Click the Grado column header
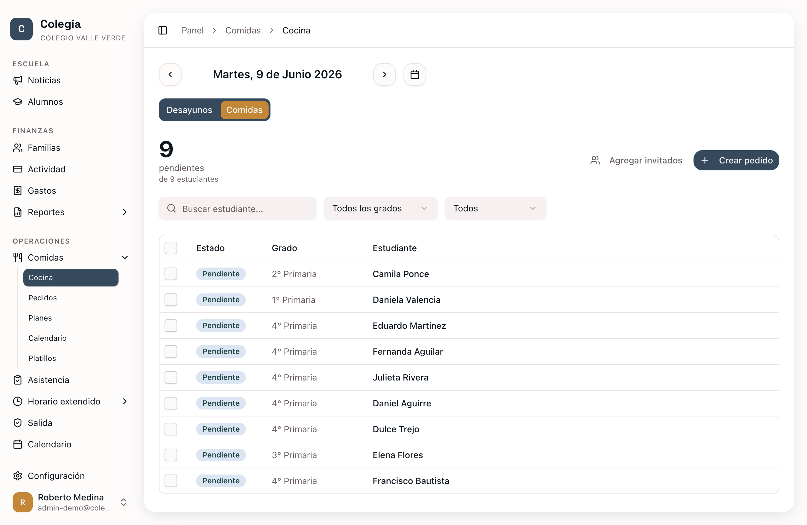The image size is (807, 525). (x=284, y=248)
